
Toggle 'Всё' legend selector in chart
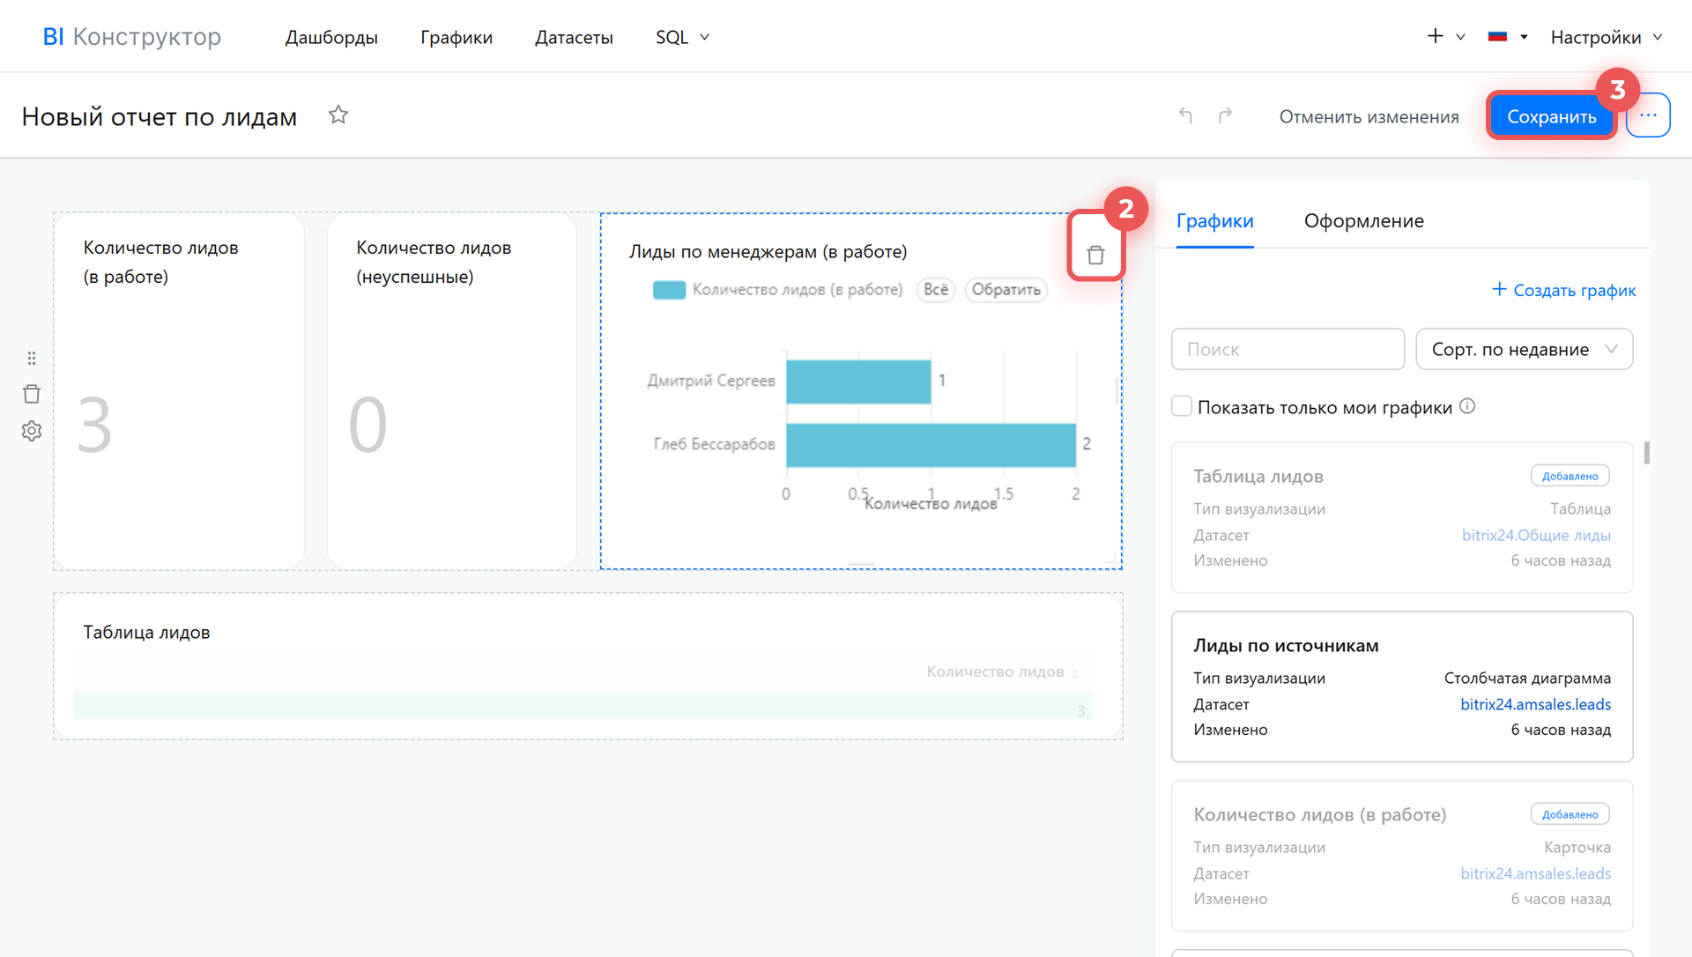[x=936, y=290]
